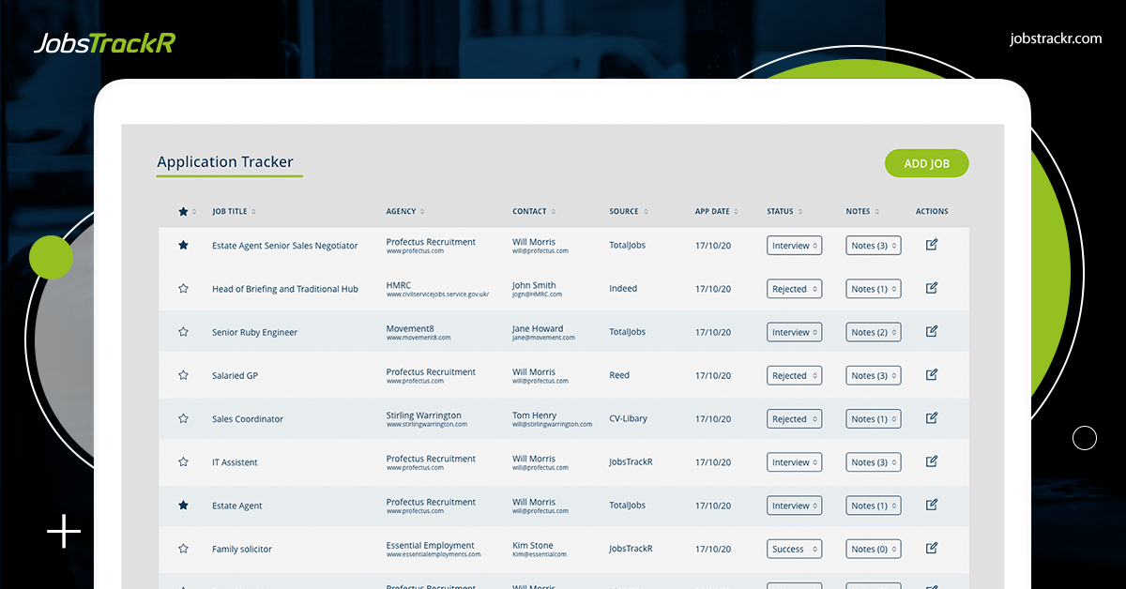Edit the Senior Ruby Engineer application
This screenshot has height=589, width=1126.
coord(931,331)
